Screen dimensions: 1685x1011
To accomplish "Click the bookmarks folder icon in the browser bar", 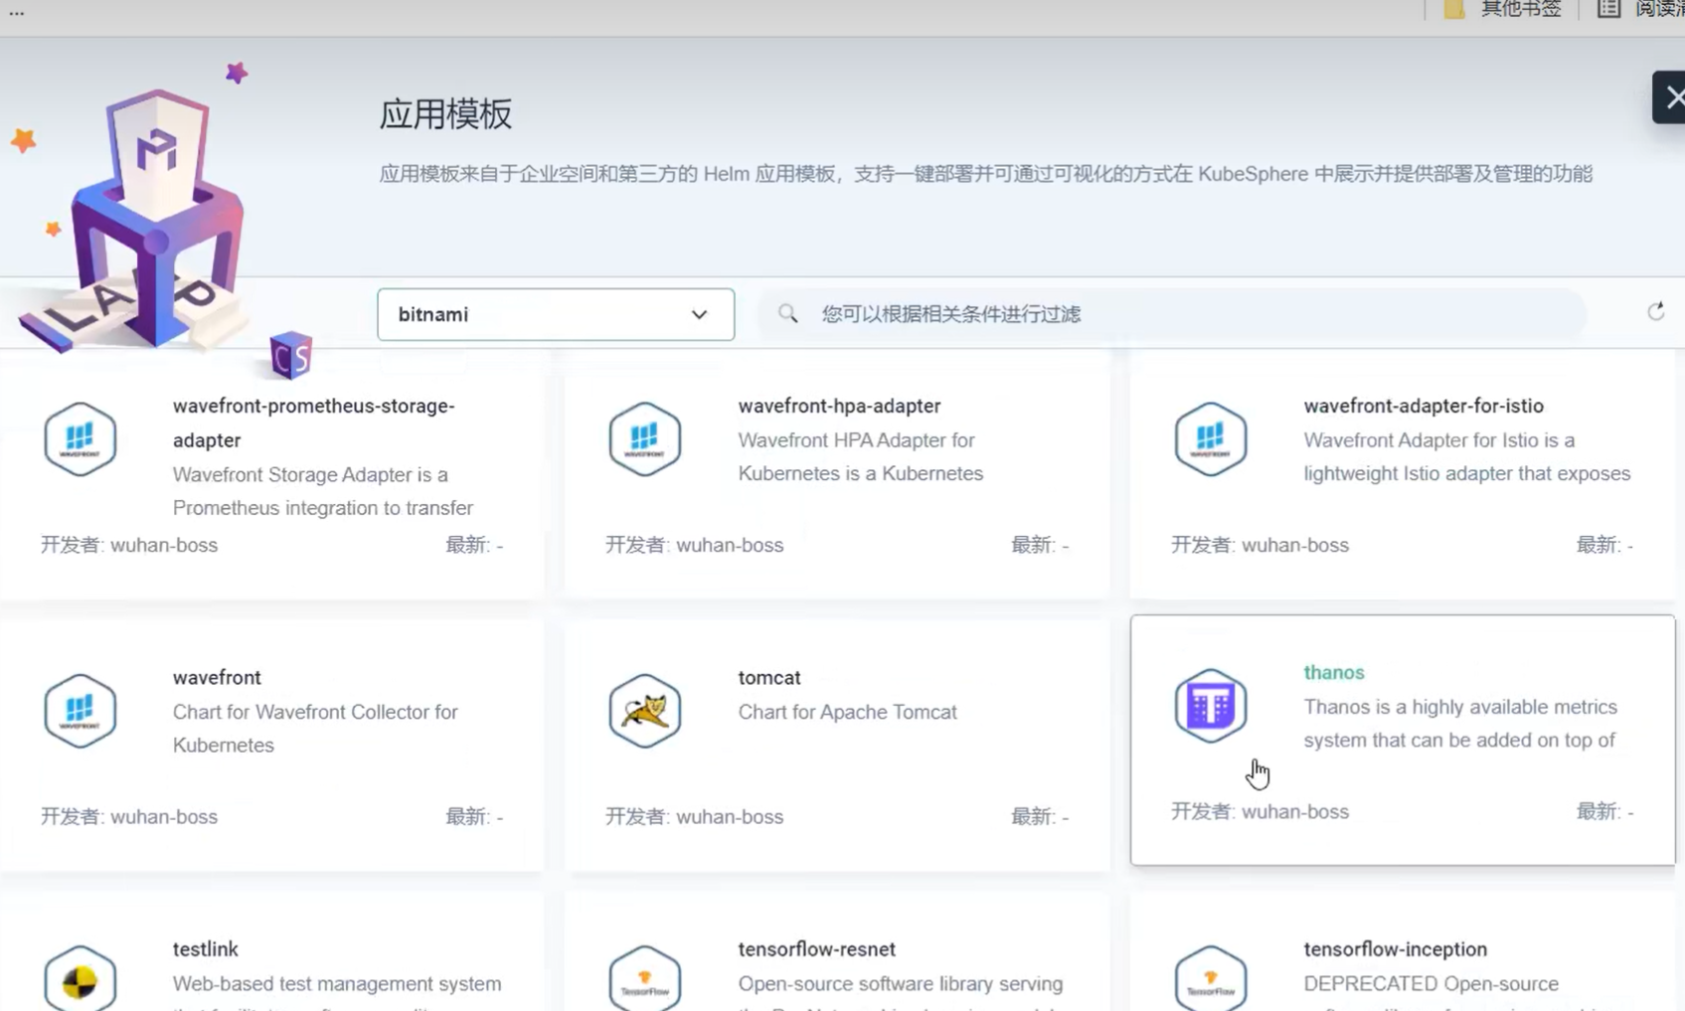I will pos(1454,9).
